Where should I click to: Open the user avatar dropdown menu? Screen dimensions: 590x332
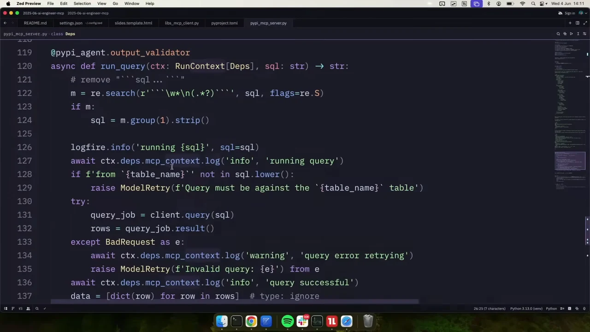tap(583, 13)
